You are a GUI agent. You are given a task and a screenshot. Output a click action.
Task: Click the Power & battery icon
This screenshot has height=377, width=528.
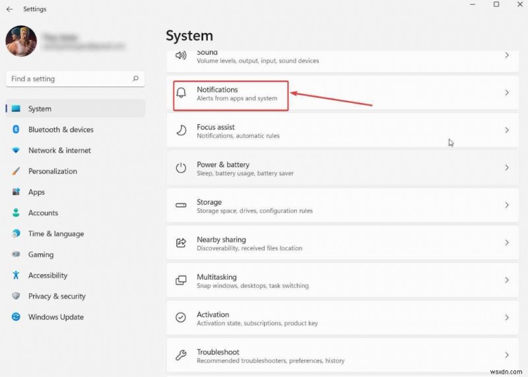click(181, 168)
